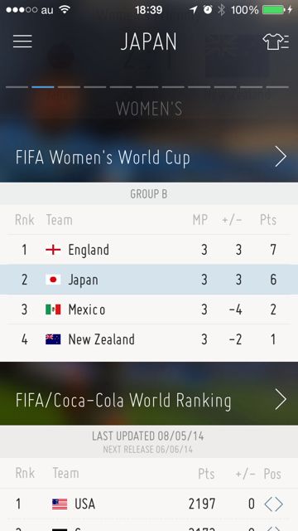298x531 pixels.
Task: Select the last page indicator segment
Action: click(x=277, y=87)
